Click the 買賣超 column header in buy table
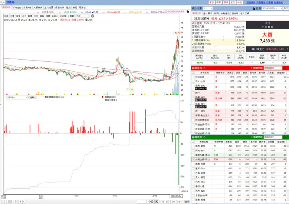 pos(230,73)
